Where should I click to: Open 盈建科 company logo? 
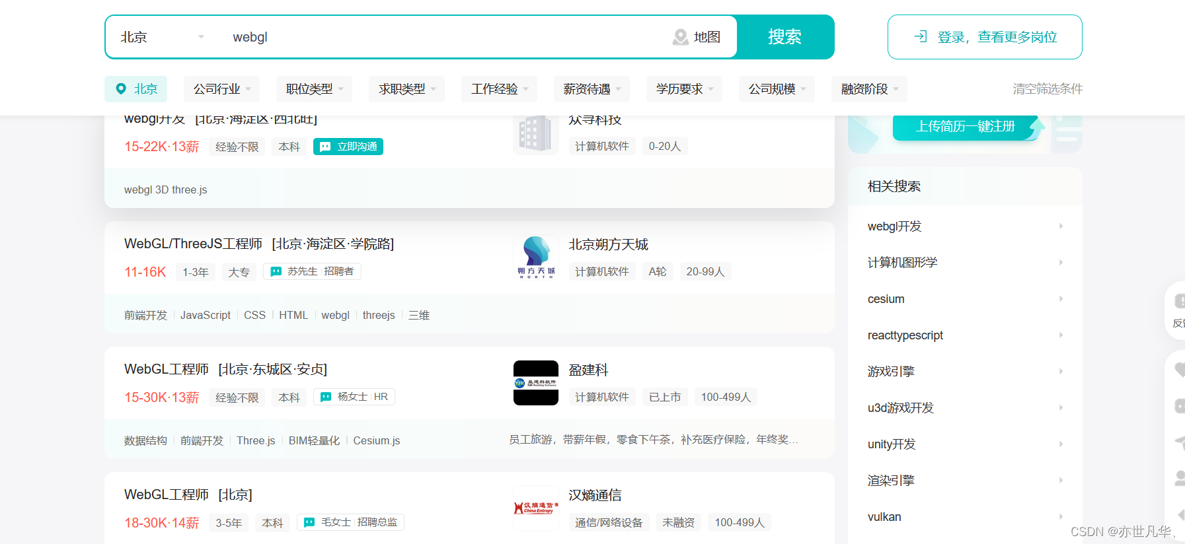[536, 383]
